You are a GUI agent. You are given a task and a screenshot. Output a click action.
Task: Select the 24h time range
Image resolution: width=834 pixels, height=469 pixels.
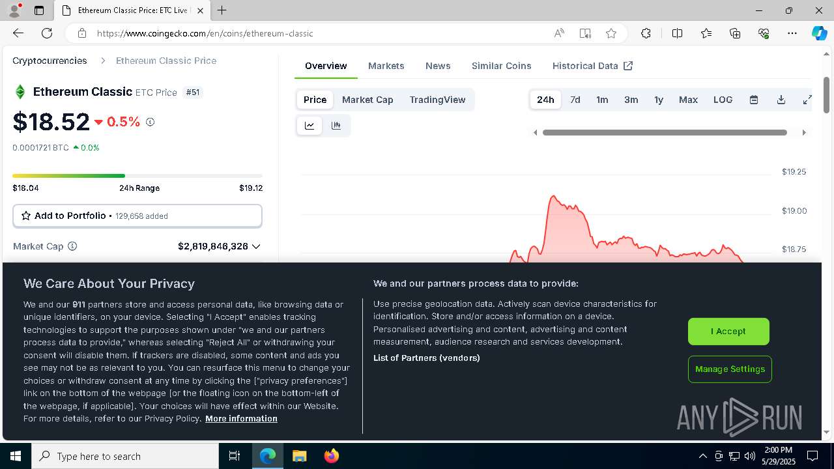point(545,100)
